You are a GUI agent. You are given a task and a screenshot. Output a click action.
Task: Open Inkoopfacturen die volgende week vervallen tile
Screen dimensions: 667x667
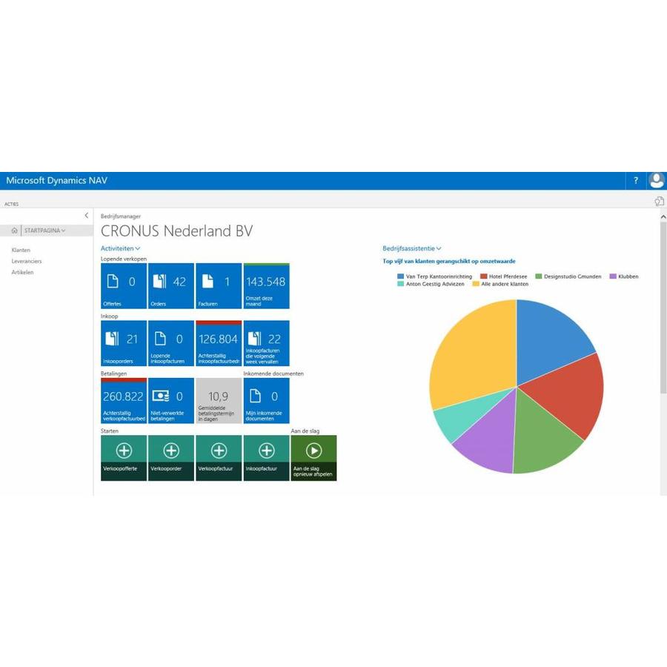(266, 343)
